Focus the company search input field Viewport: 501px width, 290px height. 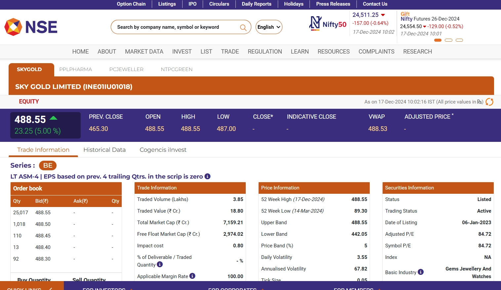coord(175,27)
